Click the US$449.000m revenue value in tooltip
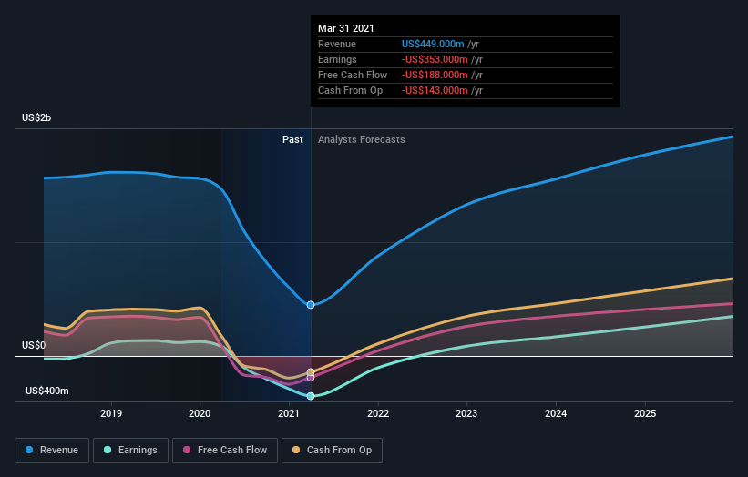This screenshot has width=748, height=477. [x=433, y=44]
